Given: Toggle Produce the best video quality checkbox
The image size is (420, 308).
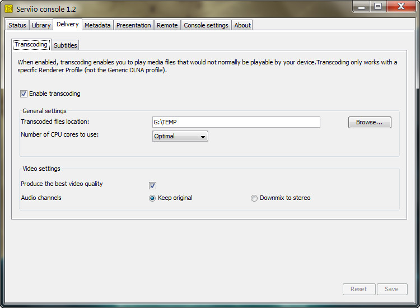Looking at the screenshot, I should click(x=152, y=185).
